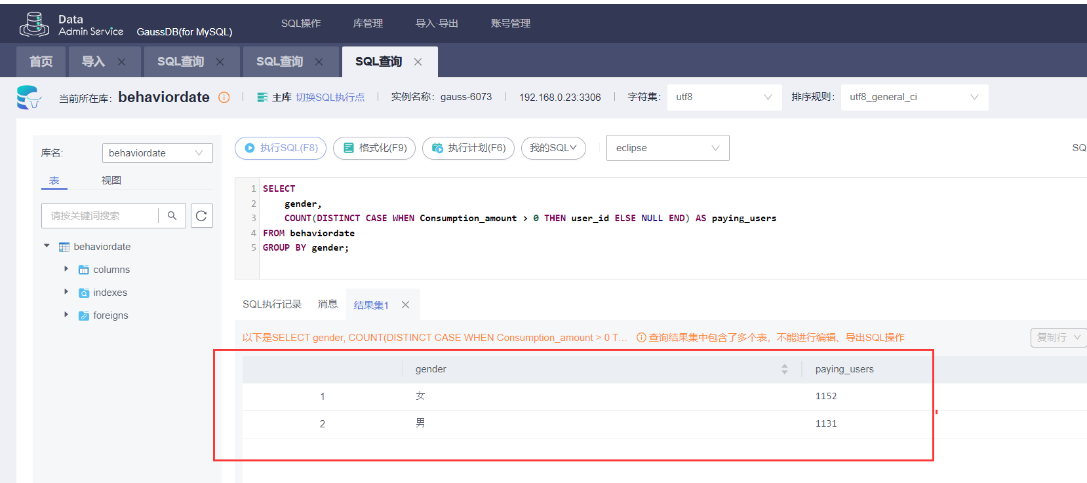
Task: Open the 库名 behaviordate dropdown
Action: point(157,153)
